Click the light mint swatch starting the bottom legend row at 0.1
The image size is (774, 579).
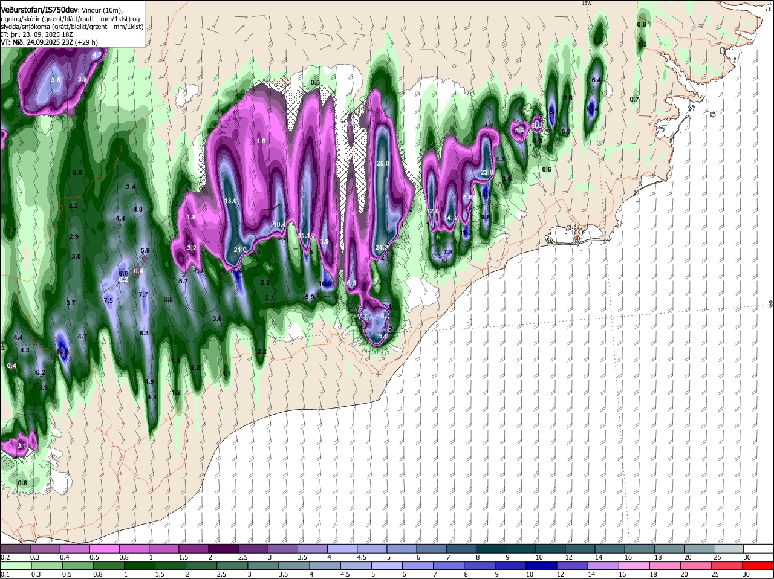[x=16, y=566]
